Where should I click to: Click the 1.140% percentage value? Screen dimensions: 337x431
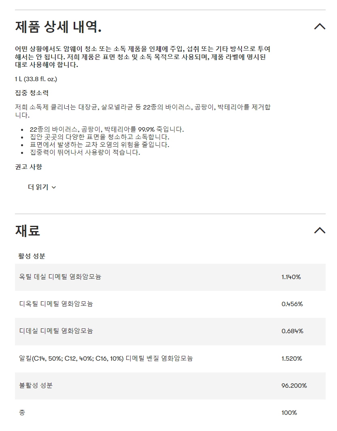tap(291, 277)
